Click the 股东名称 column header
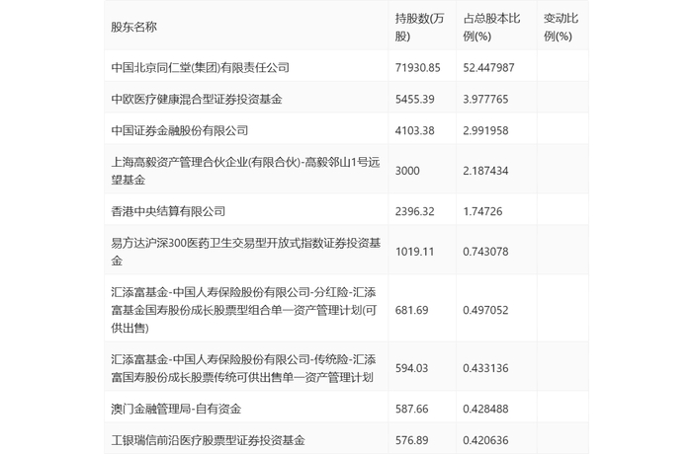692x454 pixels. [133, 28]
